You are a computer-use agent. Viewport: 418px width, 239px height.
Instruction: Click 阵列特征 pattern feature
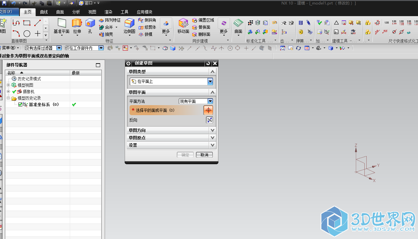pos(110,20)
